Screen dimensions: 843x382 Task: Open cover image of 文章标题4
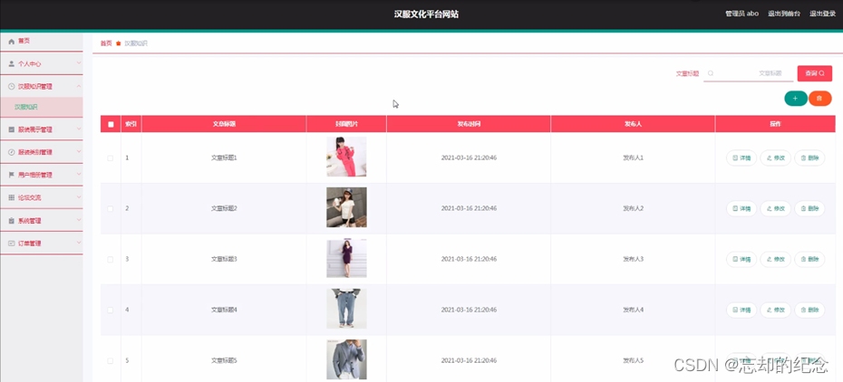[346, 309]
